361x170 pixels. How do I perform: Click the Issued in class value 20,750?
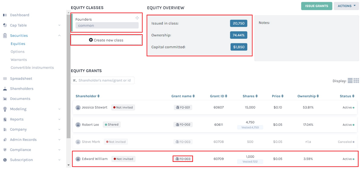[x=239, y=23]
